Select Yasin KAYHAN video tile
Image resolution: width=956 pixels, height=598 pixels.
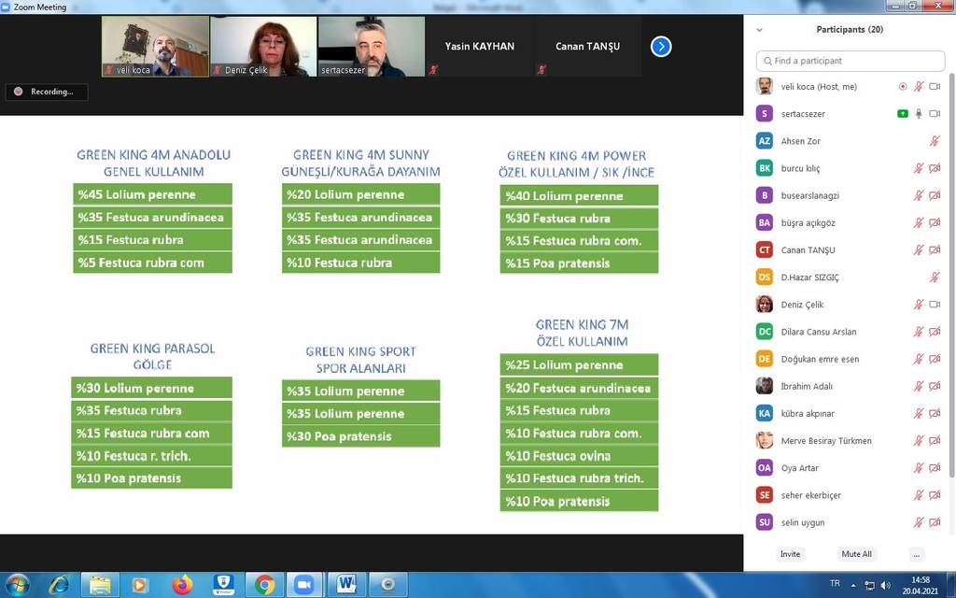coord(479,47)
